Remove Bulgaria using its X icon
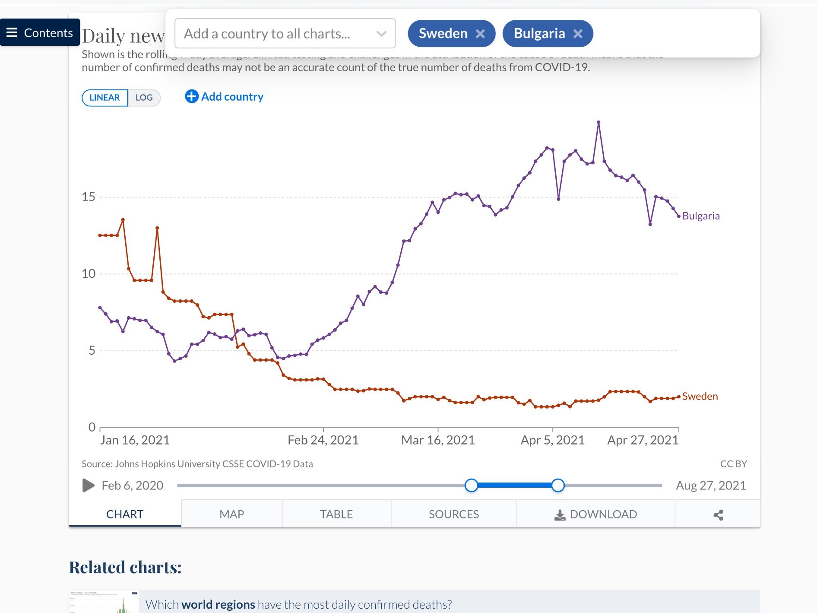This screenshot has width=817, height=613. (x=578, y=34)
